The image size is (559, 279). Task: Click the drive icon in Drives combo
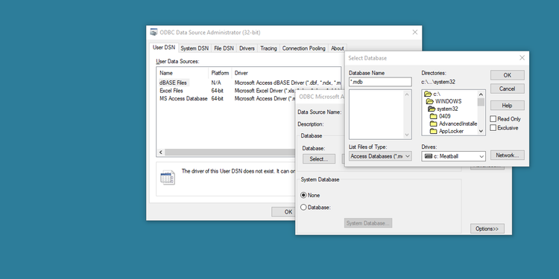pos(428,156)
